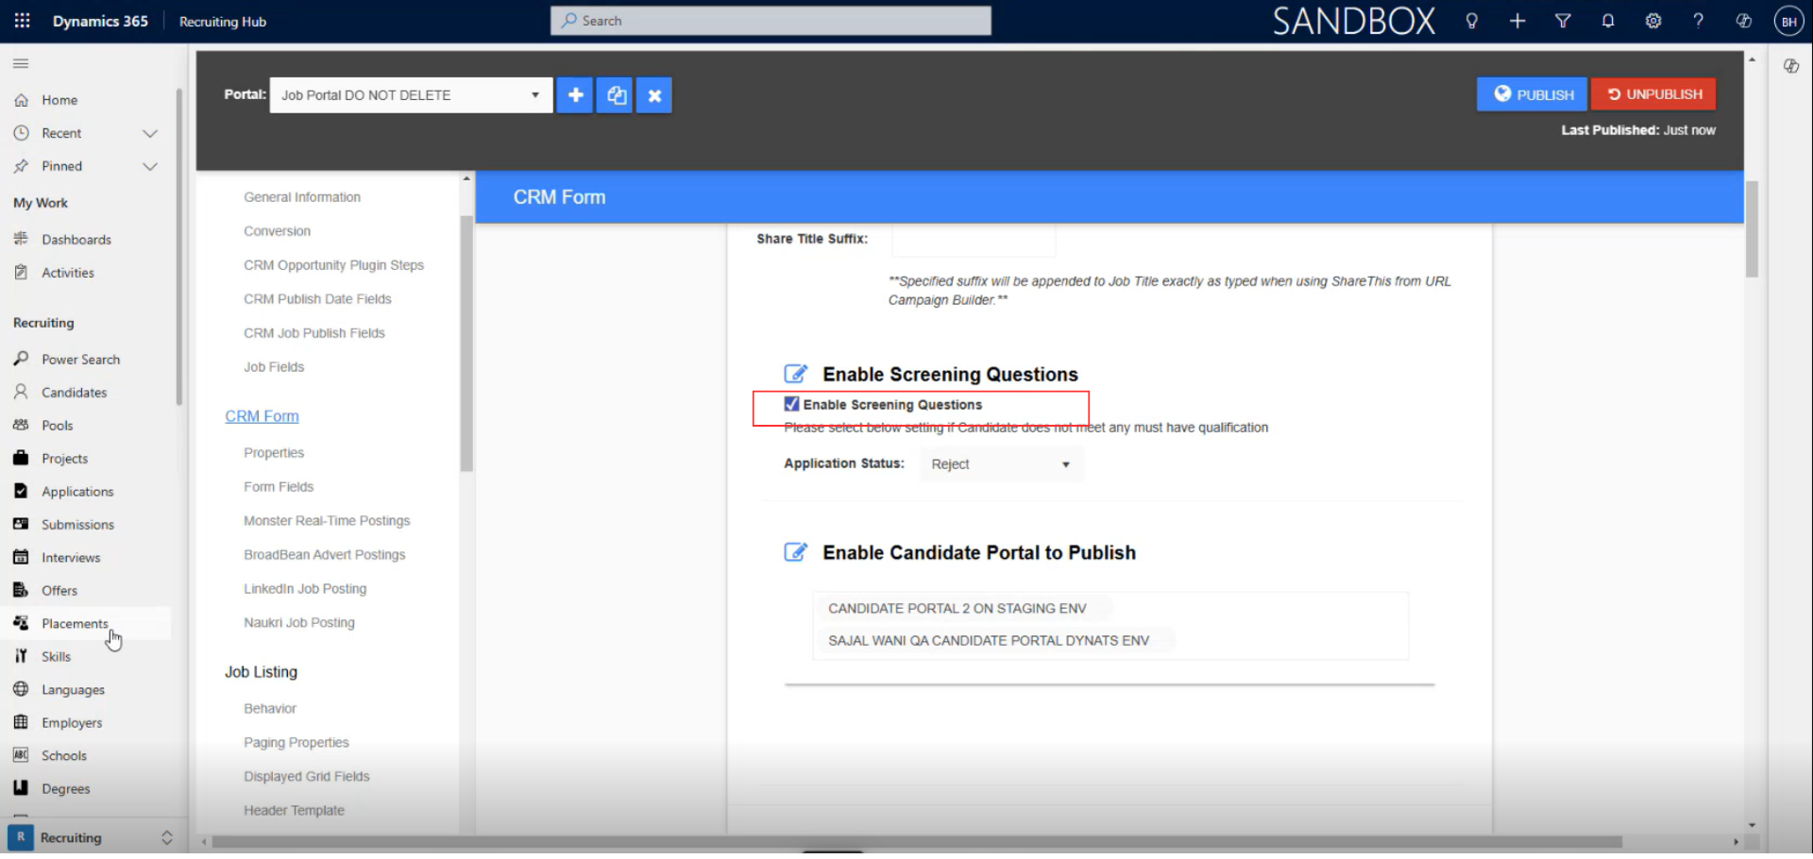Click the CRM Form link in settings tree
The height and width of the screenshot is (859, 1813).
point(262,416)
